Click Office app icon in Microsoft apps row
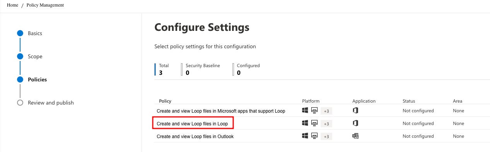 355,111
